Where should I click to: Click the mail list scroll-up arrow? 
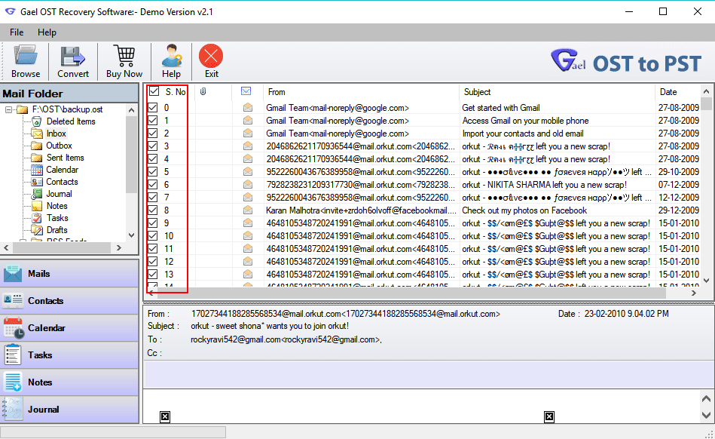pos(707,91)
